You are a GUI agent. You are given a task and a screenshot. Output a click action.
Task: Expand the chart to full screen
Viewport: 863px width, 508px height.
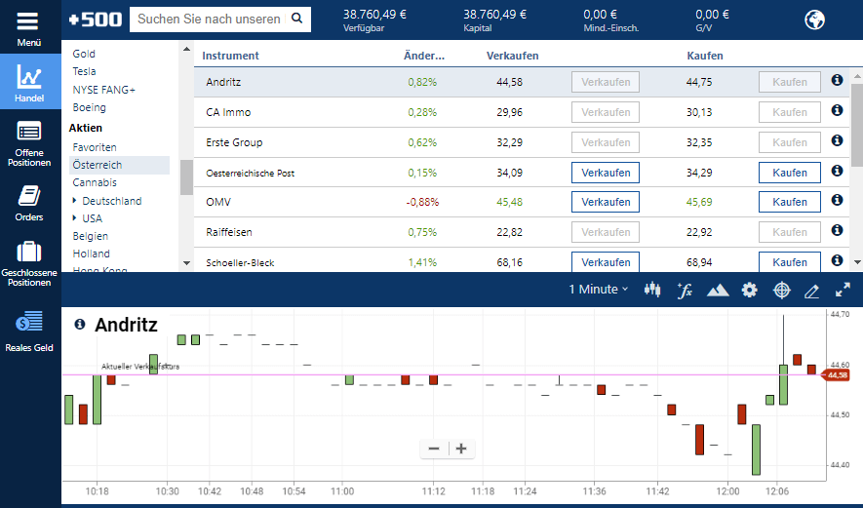point(843,290)
